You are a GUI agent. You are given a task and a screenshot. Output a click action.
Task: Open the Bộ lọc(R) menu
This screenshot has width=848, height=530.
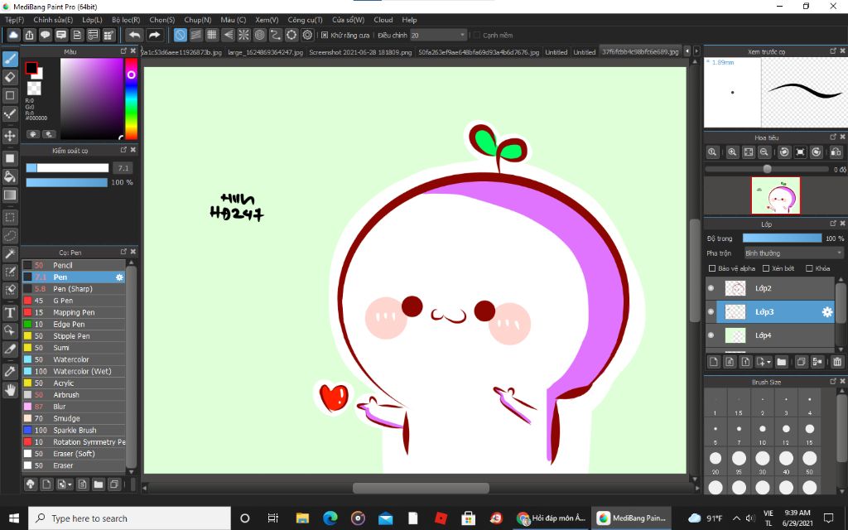[x=126, y=20]
